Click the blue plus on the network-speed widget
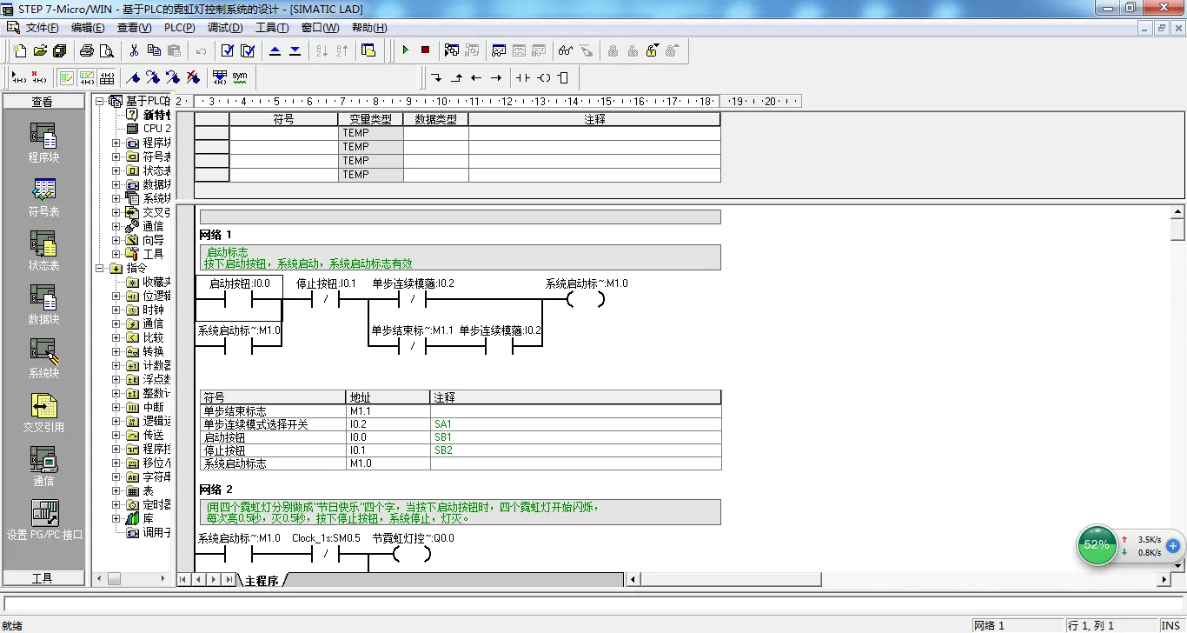 pyautogui.click(x=1173, y=546)
